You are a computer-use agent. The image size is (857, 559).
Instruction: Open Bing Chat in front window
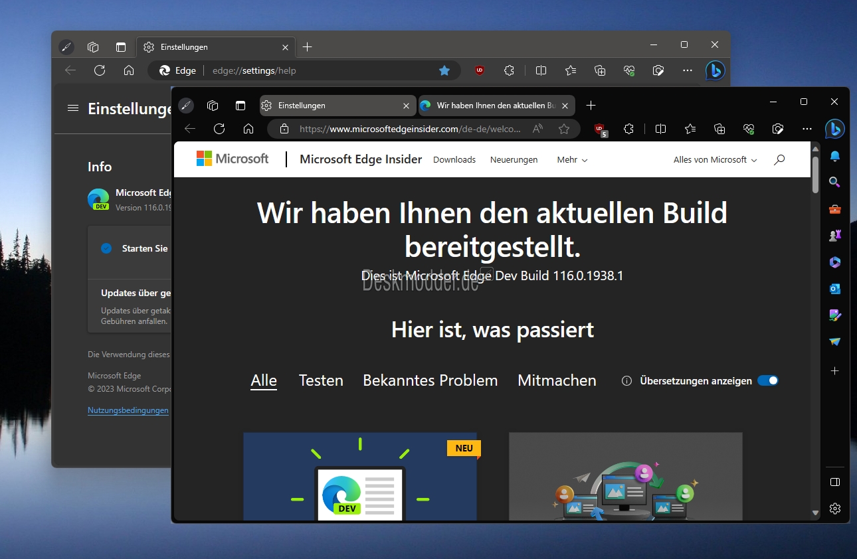click(834, 129)
